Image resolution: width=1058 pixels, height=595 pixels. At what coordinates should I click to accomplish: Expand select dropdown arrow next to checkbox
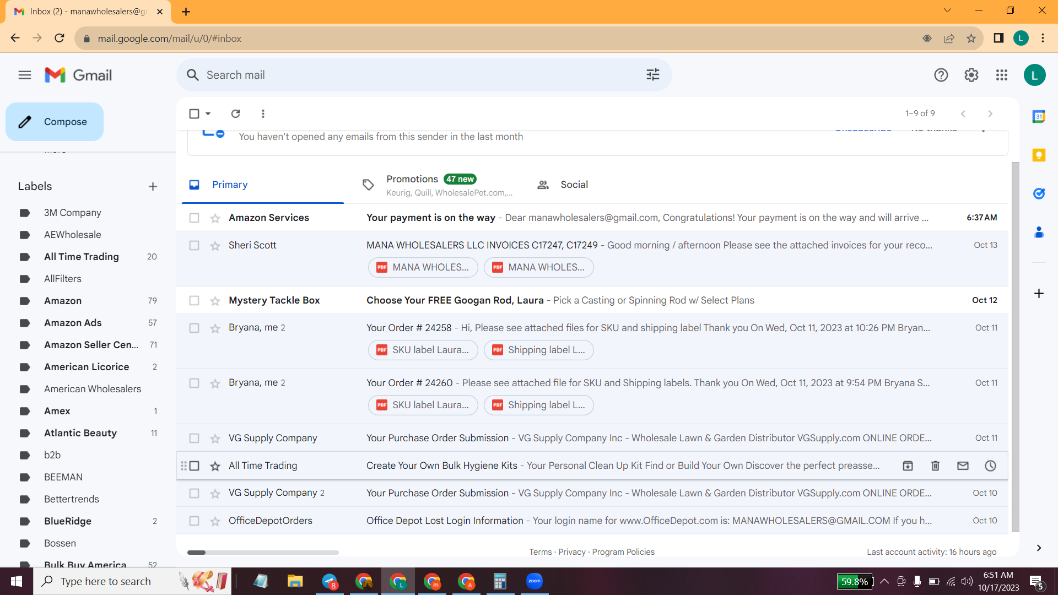tap(208, 113)
